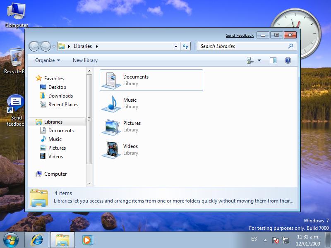Open the Videos library in the main pane
Screen dimensions: 331x248
click(130, 149)
